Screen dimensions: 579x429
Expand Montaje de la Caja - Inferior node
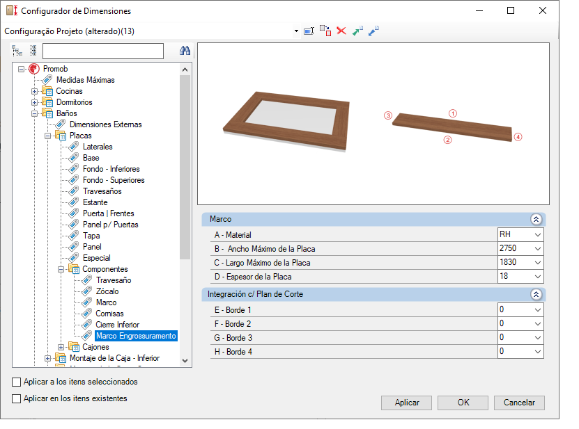point(47,358)
